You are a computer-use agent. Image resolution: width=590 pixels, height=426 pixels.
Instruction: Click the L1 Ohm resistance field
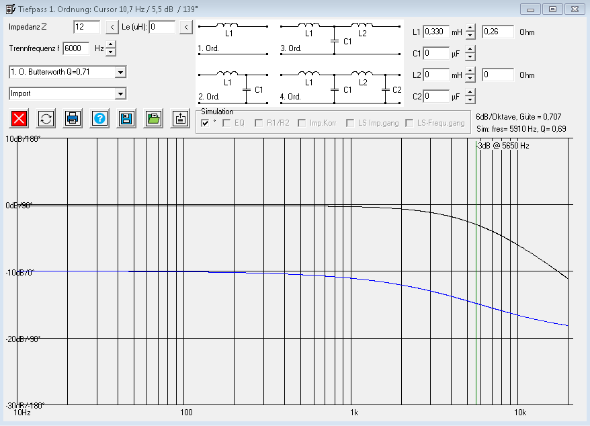[498, 32]
